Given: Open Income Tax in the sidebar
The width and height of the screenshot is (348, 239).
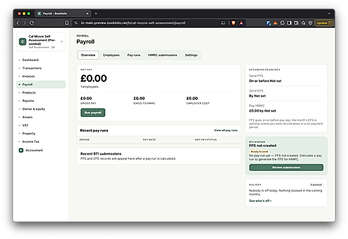Looking at the screenshot, I should click(31, 142).
